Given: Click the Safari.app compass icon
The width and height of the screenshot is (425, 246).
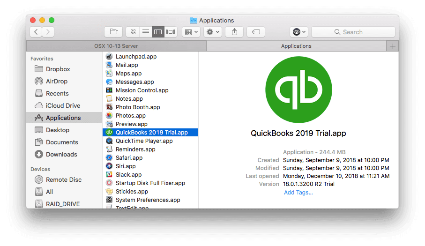Looking at the screenshot, I should point(109,158).
